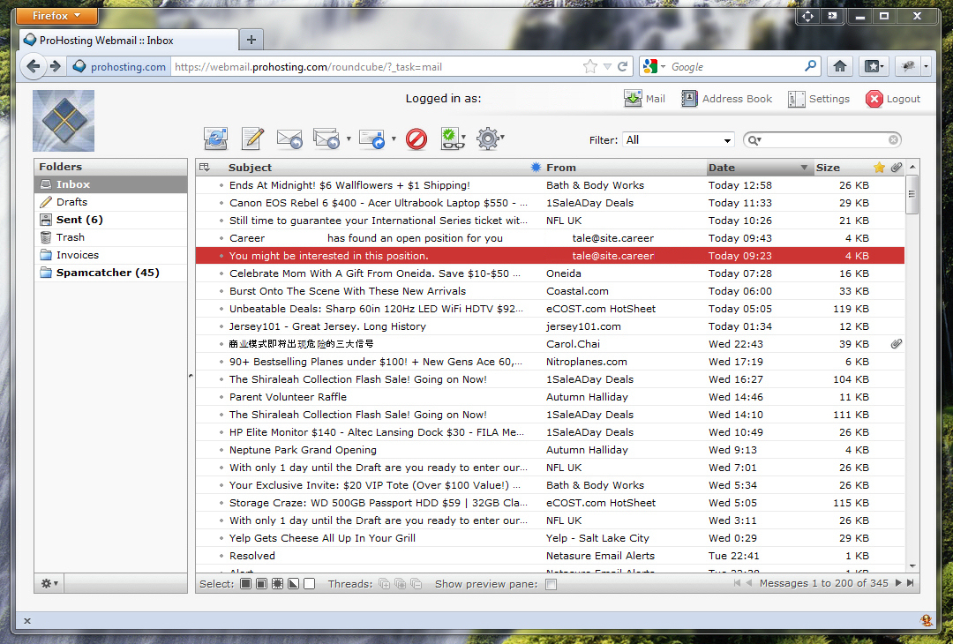Open the Settings icon in top bar
This screenshot has width=953, height=644.
click(x=796, y=99)
